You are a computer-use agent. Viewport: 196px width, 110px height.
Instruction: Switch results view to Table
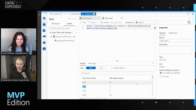tap(91, 68)
